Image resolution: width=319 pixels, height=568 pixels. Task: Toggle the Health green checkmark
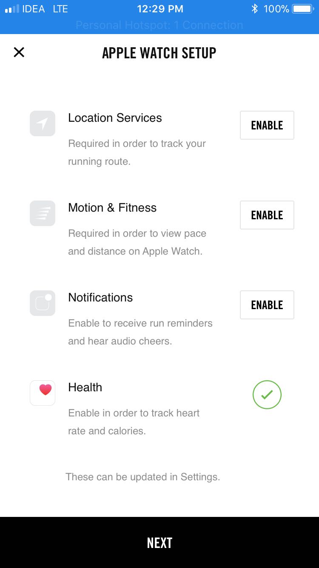[x=267, y=395]
